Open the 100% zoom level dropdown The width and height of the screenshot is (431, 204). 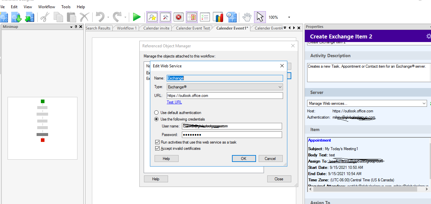(x=289, y=17)
